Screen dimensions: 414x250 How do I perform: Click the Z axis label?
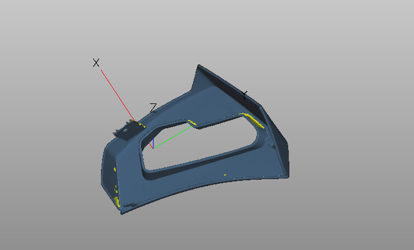(x=153, y=108)
